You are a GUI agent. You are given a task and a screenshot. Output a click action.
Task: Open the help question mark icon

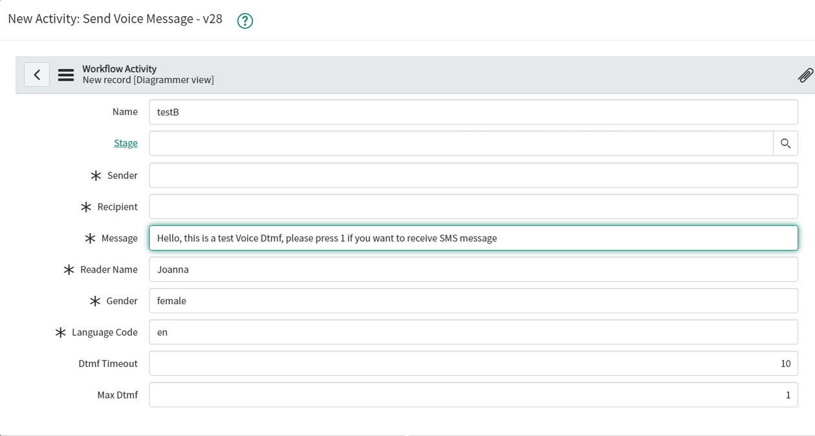click(244, 20)
